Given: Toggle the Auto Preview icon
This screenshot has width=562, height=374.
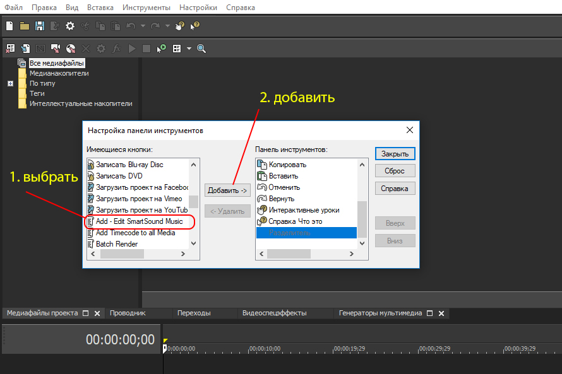Looking at the screenshot, I should pyautogui.click(x=162, y=49).
